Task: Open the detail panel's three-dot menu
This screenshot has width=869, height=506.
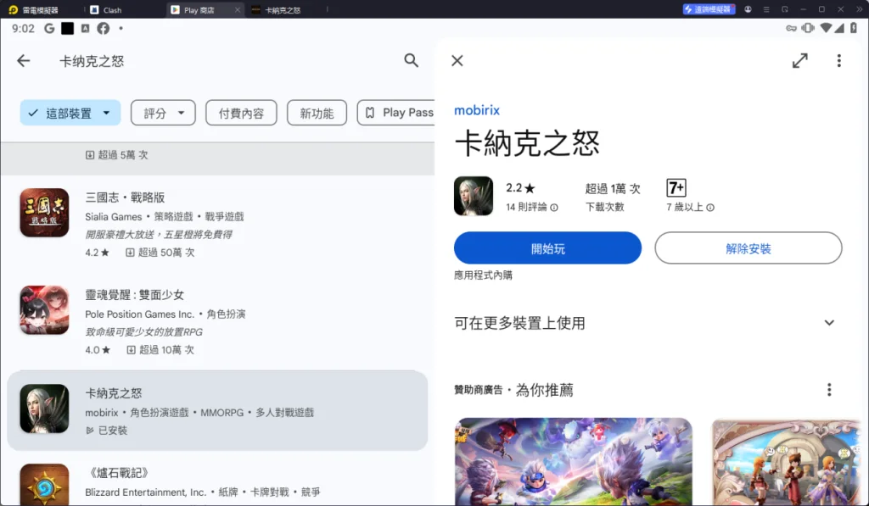Action: pyautogui.click(x=839, y=60)
